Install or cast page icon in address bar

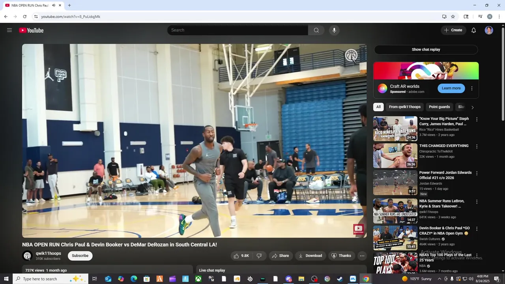tap(444, 17)
